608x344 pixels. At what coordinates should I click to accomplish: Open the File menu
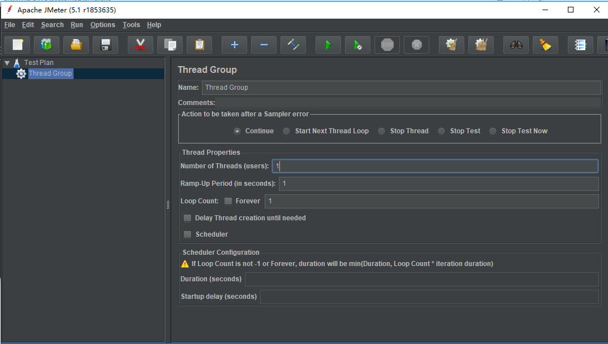10,25
